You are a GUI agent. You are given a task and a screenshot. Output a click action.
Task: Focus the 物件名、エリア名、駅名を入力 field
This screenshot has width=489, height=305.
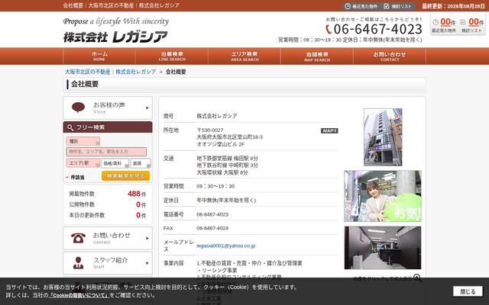point(106,152)
